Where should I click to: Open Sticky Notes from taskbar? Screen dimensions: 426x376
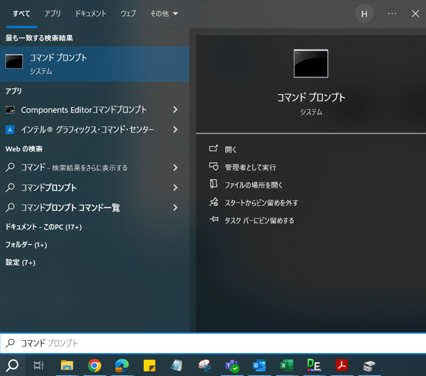(149, 365)
